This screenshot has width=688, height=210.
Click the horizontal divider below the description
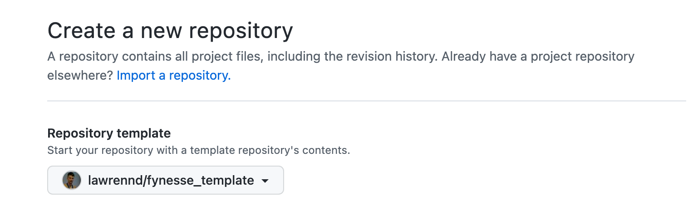[367, 100]
